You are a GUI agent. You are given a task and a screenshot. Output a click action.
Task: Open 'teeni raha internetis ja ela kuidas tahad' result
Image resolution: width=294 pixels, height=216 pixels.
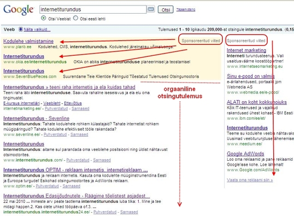pos(69,87)
